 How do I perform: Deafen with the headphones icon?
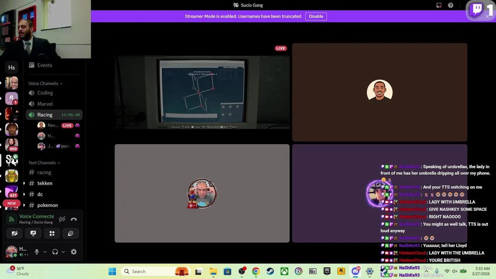55,252
